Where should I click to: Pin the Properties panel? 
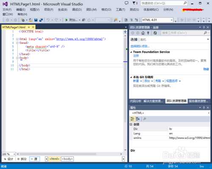[x=204, y=107]
